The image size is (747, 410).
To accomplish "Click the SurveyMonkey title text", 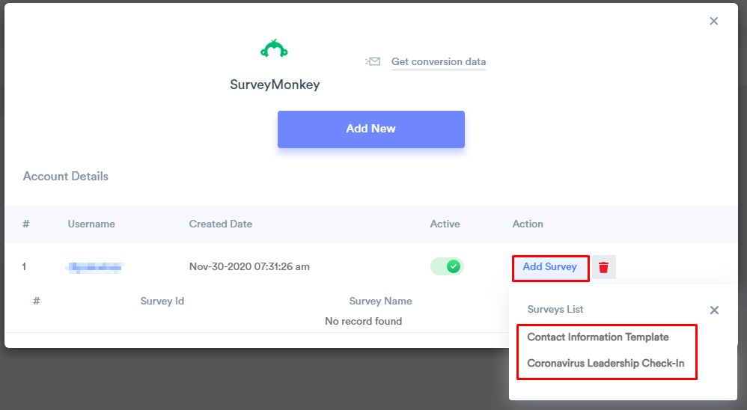I will click(x=275, y=85).
